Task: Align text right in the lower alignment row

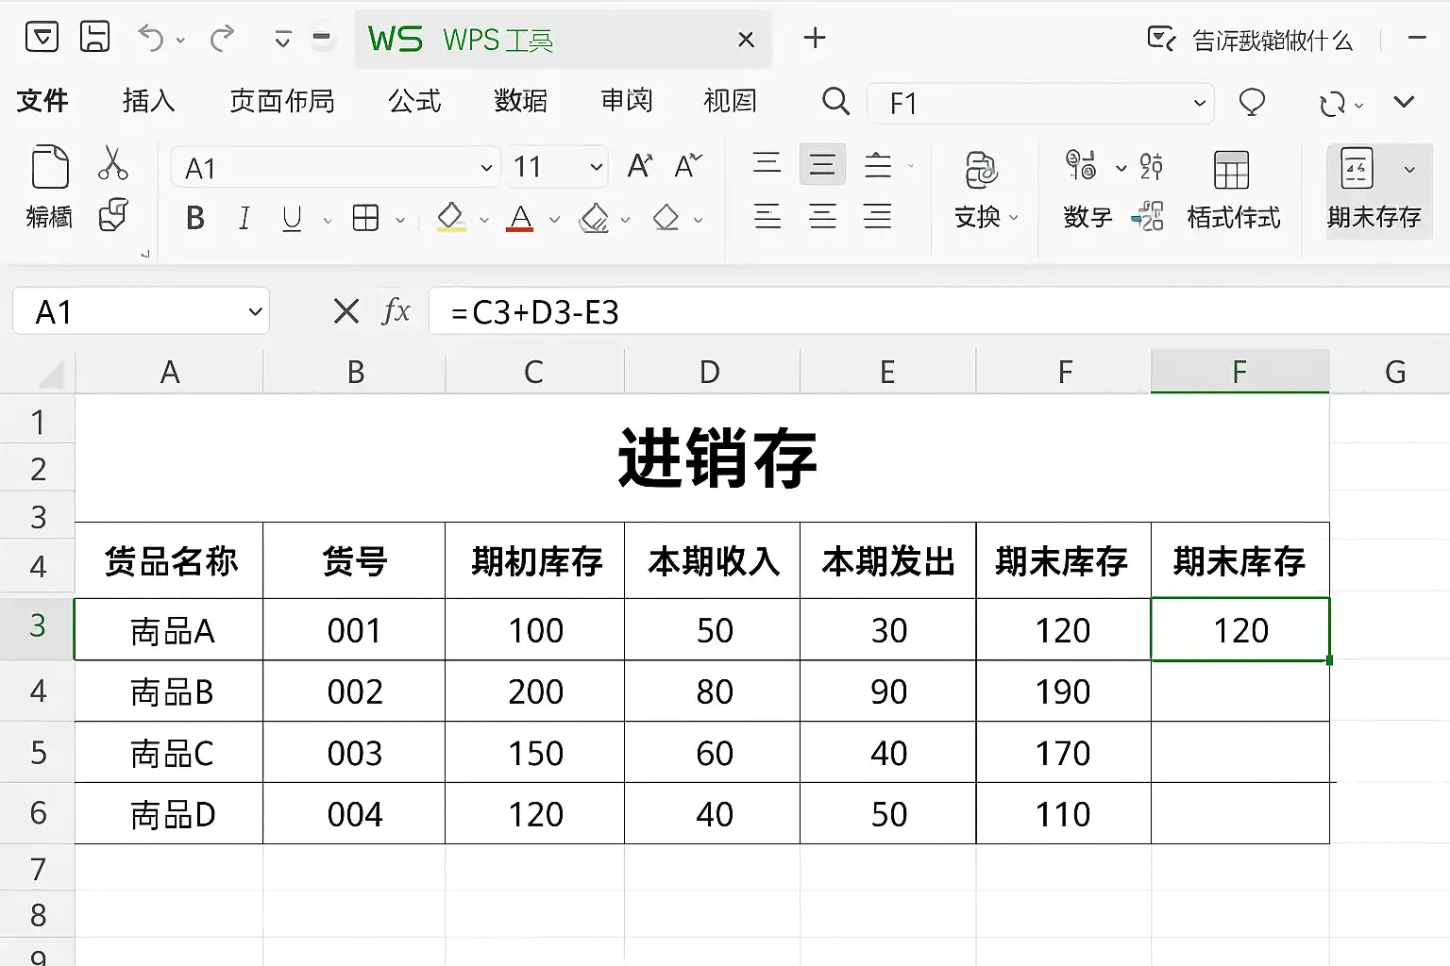Action: [x=878, y=217]
